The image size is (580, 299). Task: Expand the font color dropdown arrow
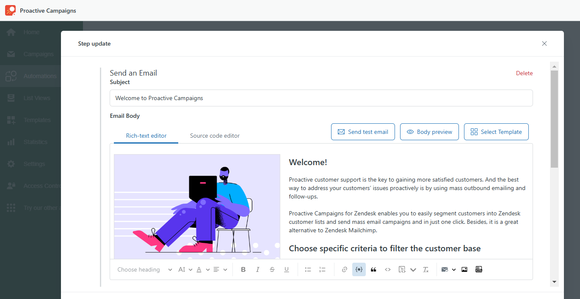point(208,269)
